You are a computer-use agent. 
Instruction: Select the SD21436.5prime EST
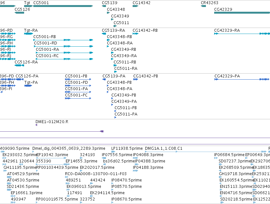(23, 187)
